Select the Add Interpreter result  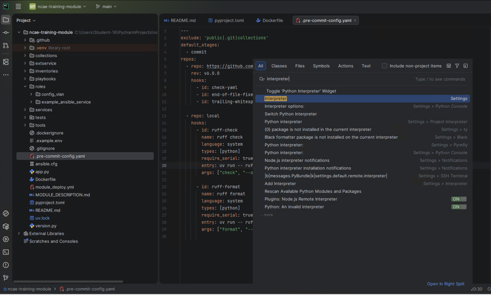tap(363, 184)
